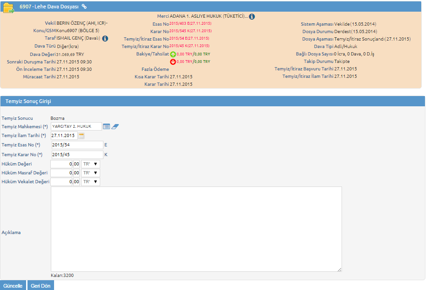Focus Hüküm Vekalet Değeri whole amount field
This screenshot has height=290, width=431.
point(62,181)
